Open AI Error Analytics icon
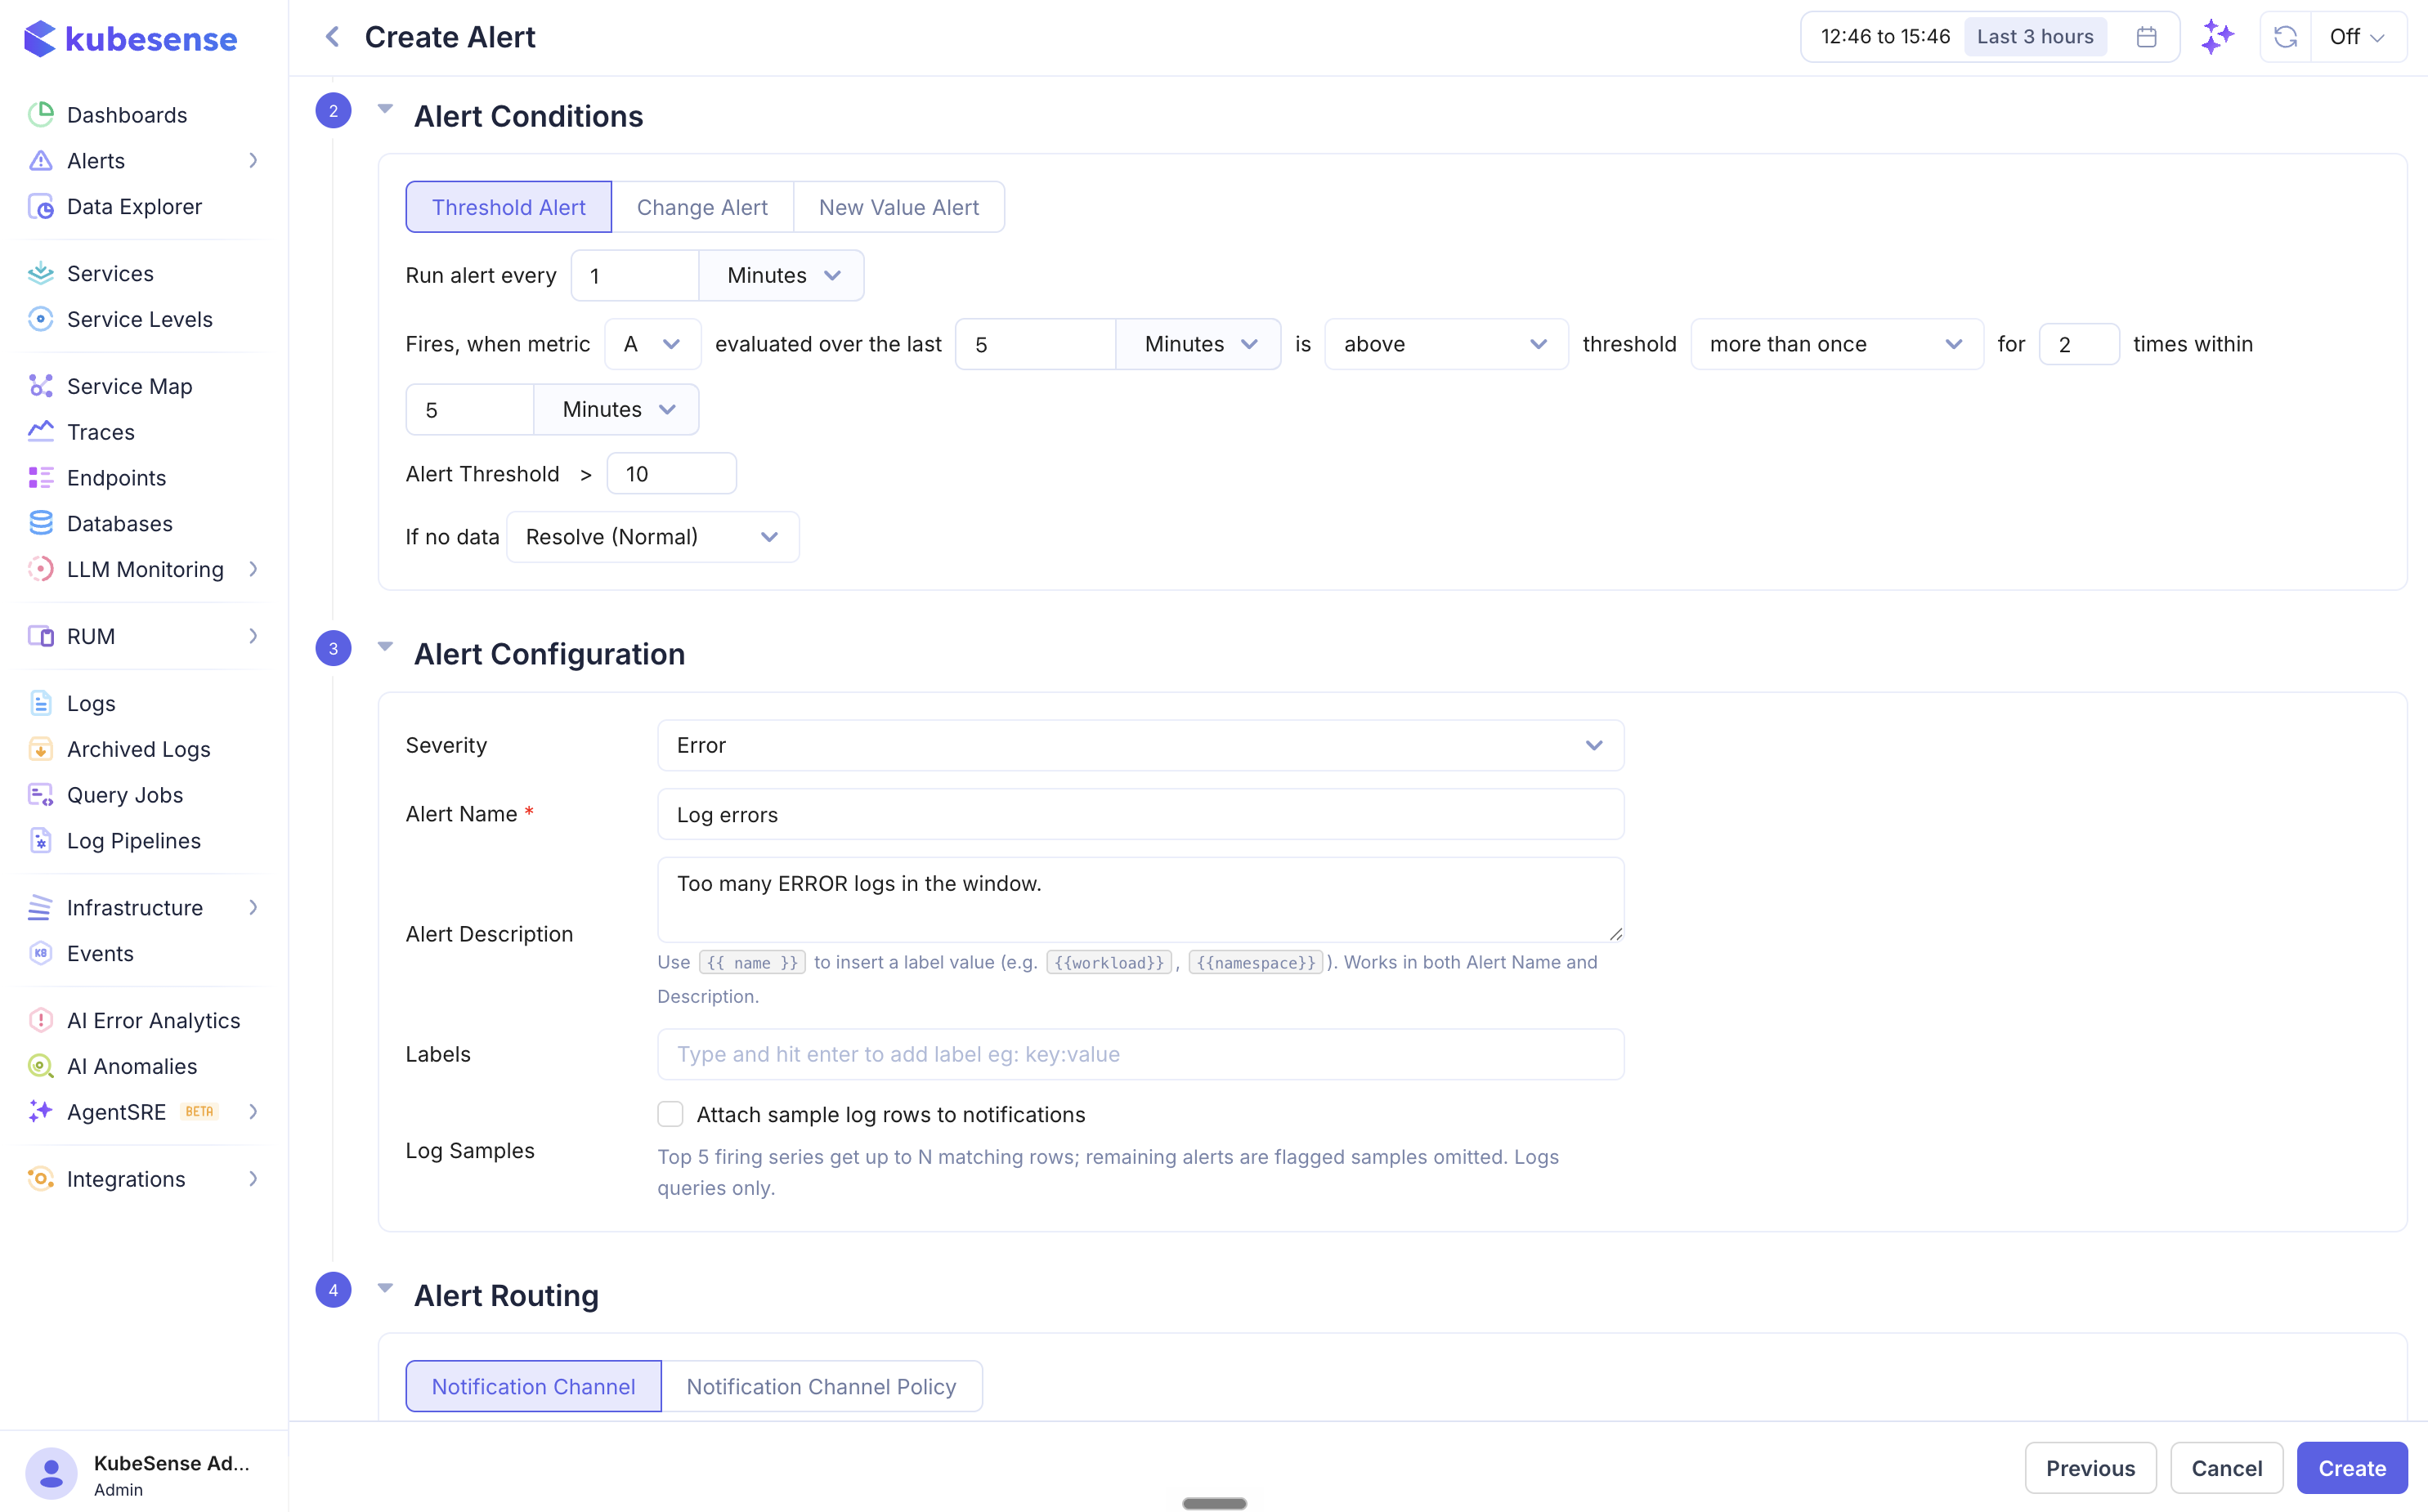Image resolution: width=2428 pixels, height=1512 pixels. click(41, 1020)
